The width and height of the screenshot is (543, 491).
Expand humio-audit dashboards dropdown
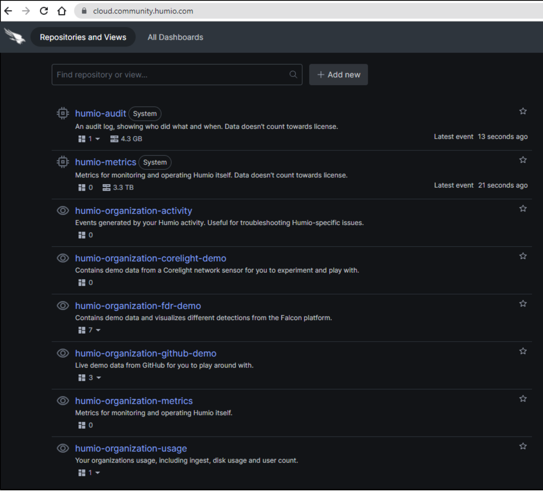pos(98,139)
